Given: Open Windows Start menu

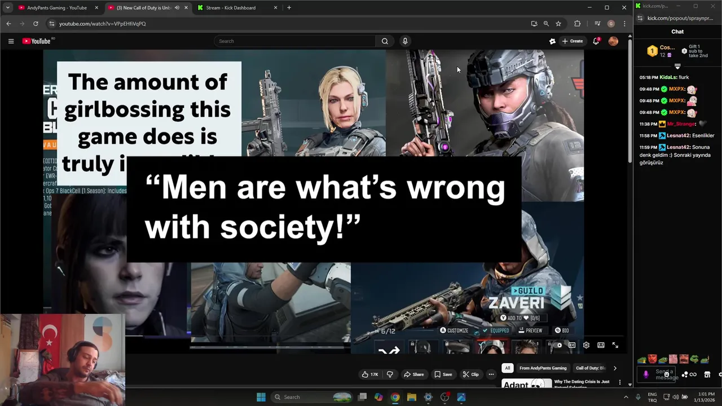Looking at the screenshot, I should [x=261, y=397].
